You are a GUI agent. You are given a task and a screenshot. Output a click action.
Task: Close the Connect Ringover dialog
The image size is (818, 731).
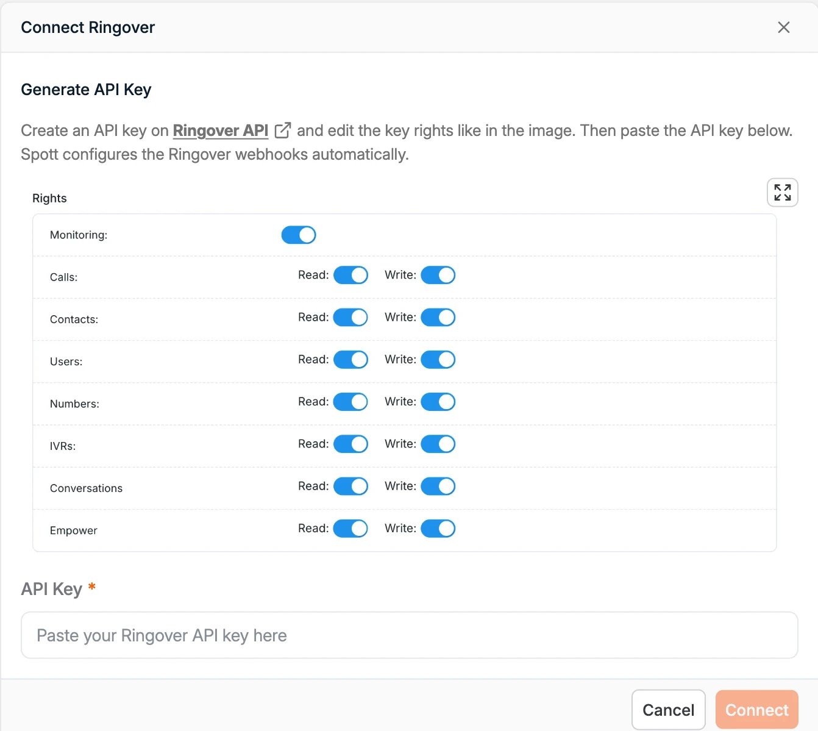pos(783,27)
